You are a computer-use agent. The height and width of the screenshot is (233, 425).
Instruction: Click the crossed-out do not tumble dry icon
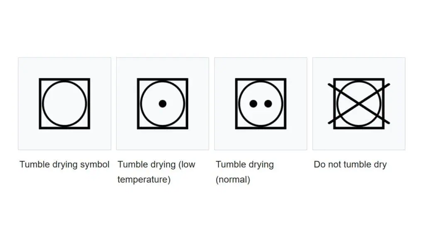coord(359,104)
